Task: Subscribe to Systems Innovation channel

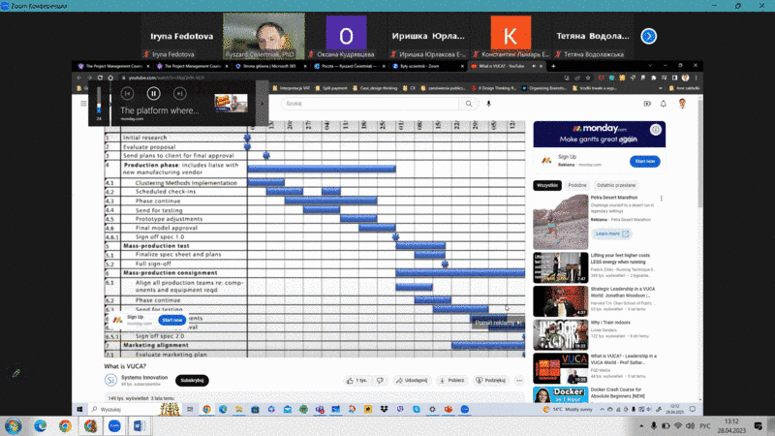Action: (192, 381)
